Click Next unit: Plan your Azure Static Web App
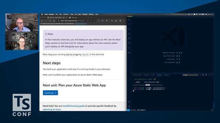The image size is (220, 123). coord(74,85)
